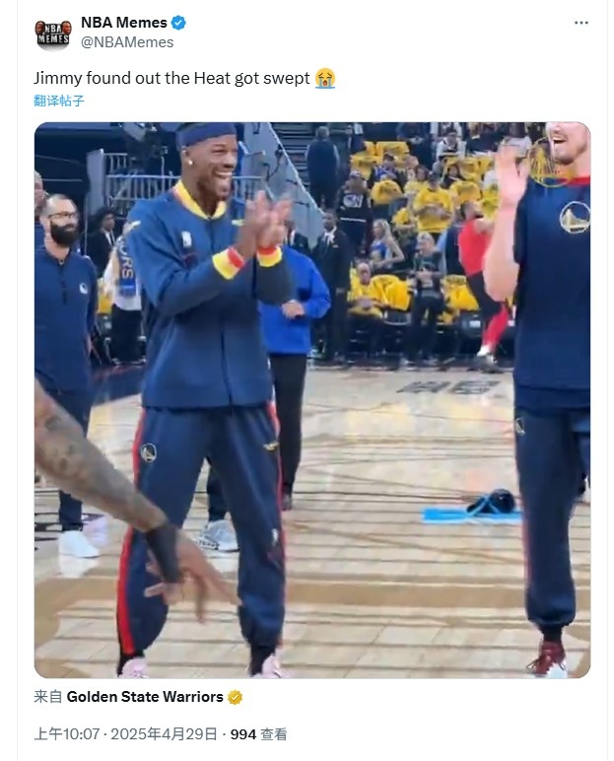Click the NBA Memes display name
Viewport: 614px width, 761px height.
tap(124, 23)
